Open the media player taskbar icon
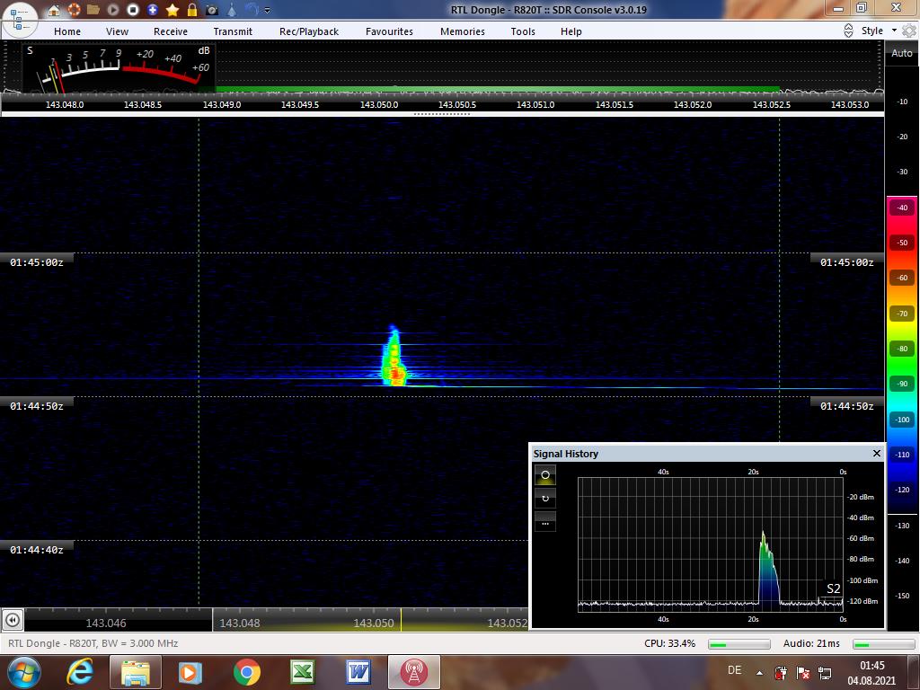 click(190, 672)
